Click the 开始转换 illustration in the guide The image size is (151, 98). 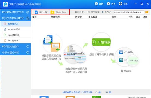[x=101, y=42]
